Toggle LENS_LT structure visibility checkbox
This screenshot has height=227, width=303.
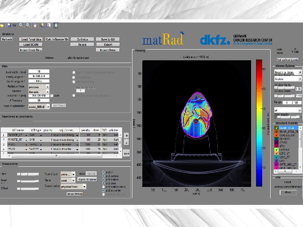[277, 153]
